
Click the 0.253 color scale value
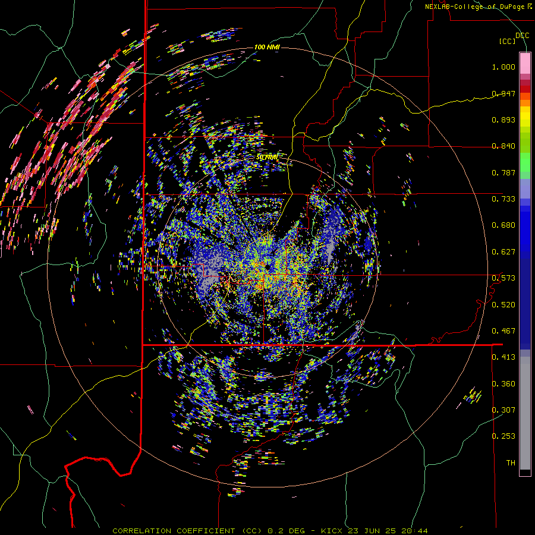coord(503,436)
